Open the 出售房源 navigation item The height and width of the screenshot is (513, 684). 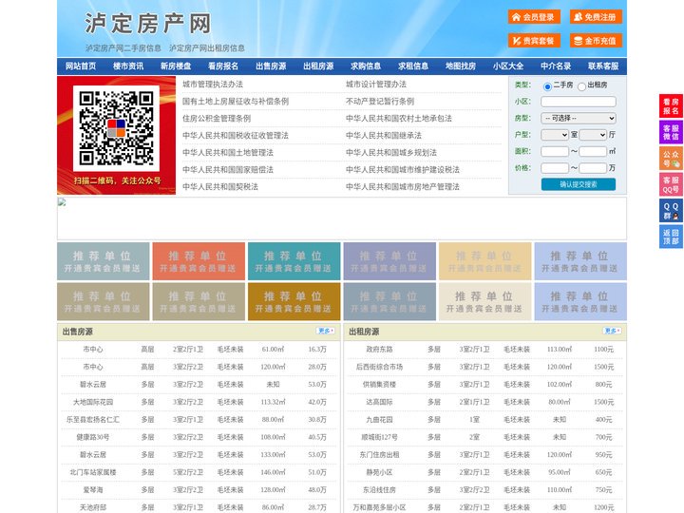click(271, 66)
